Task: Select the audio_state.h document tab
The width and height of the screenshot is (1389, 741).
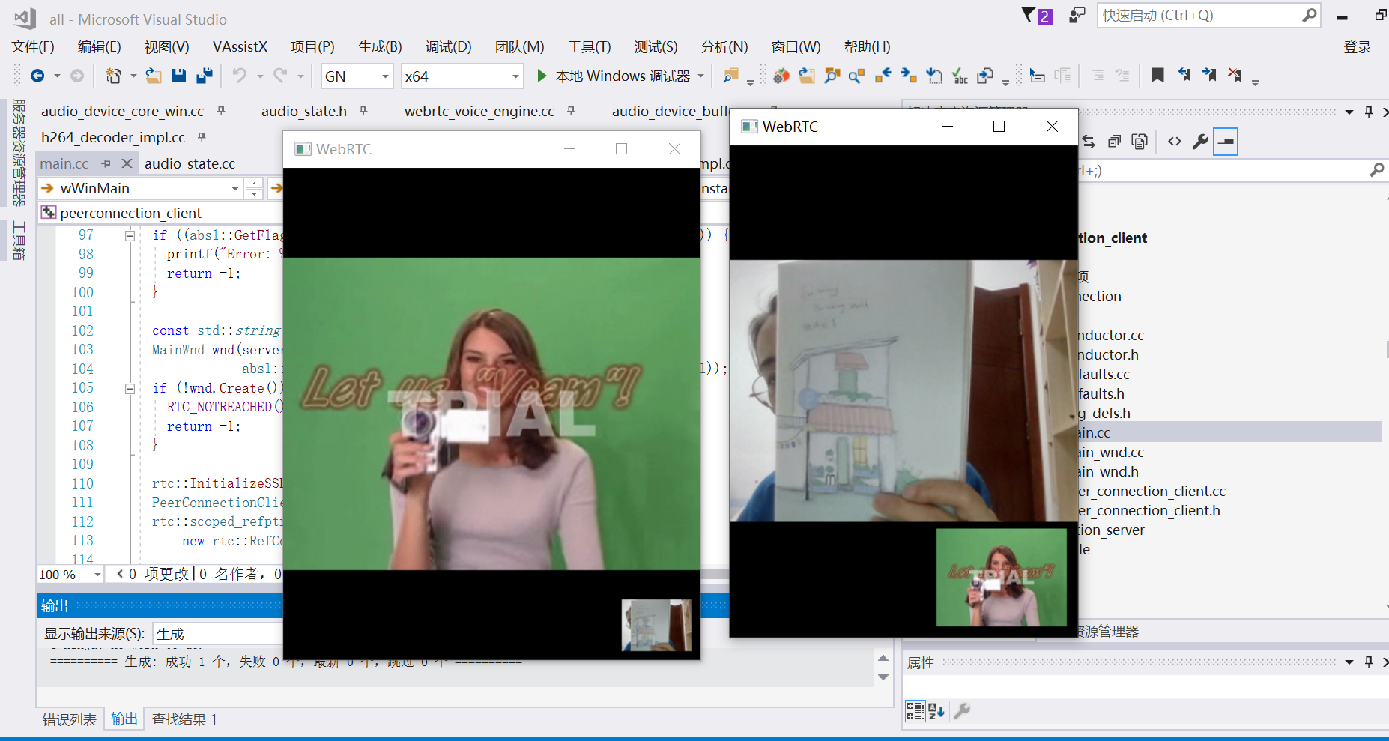Action: (x=303, y=111)
